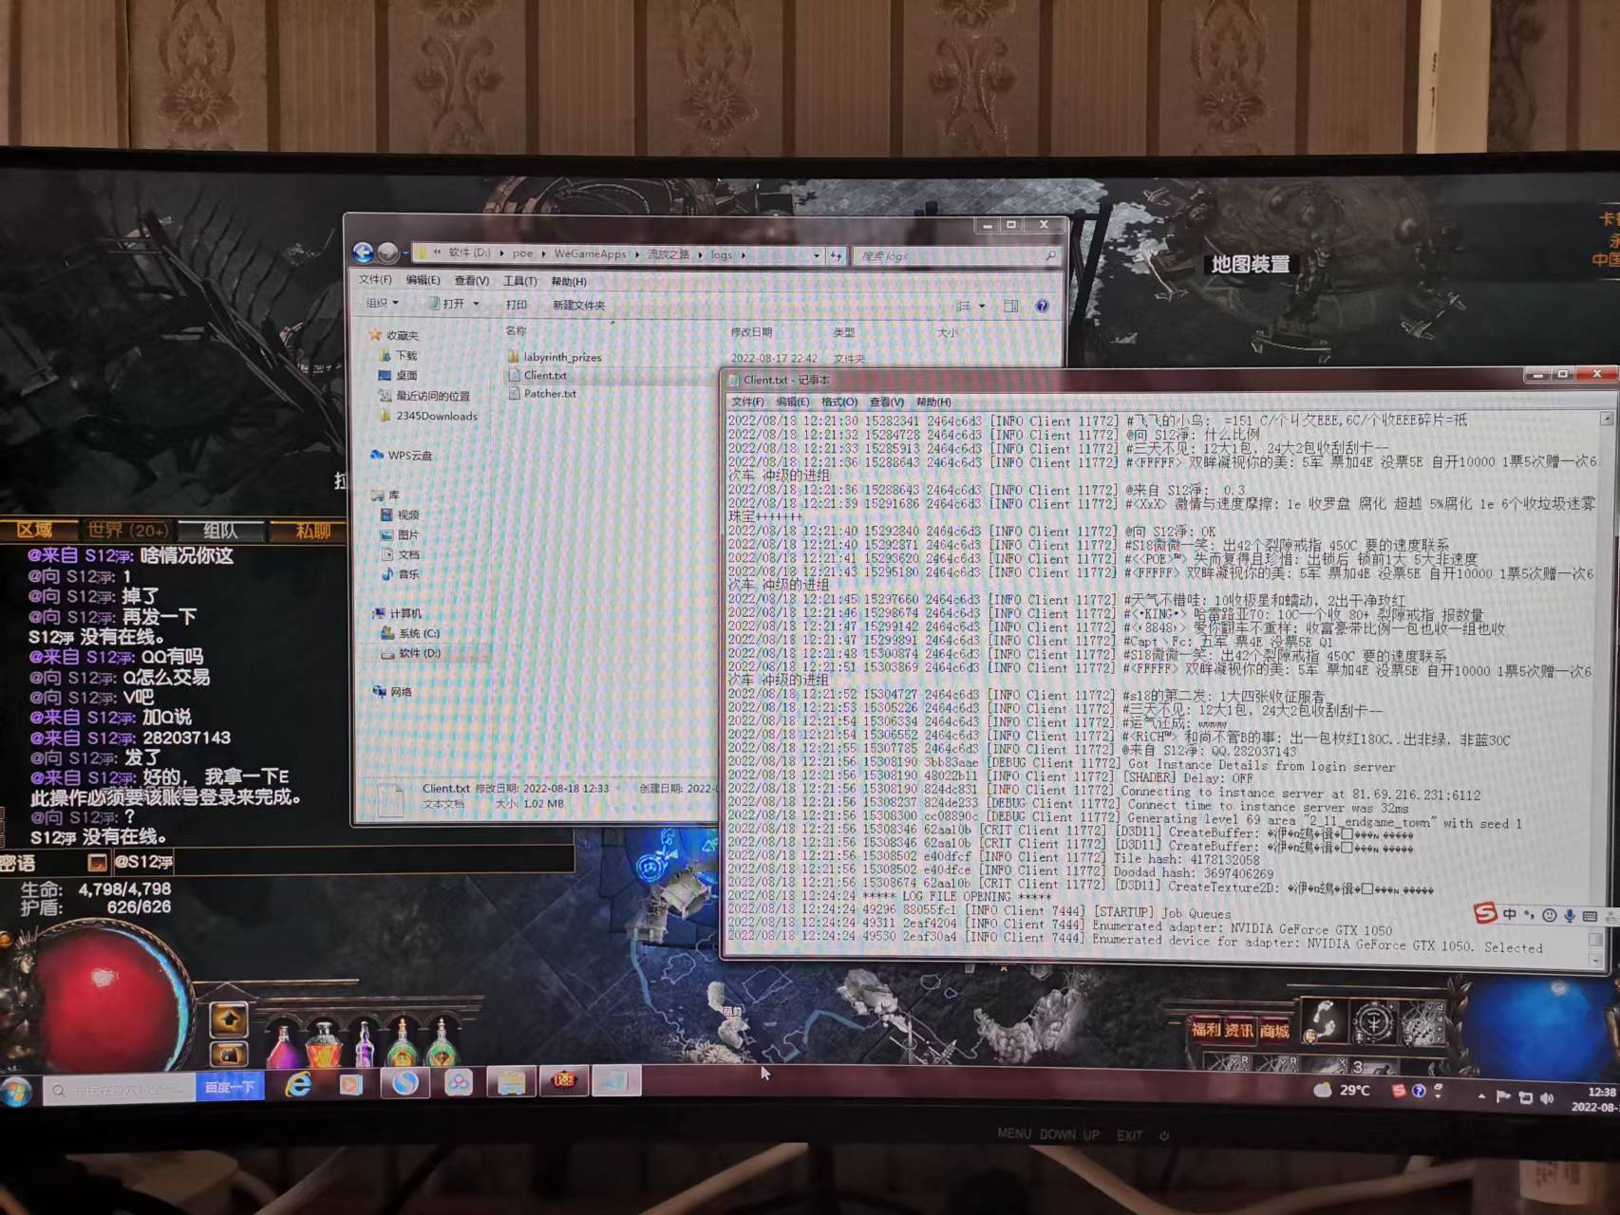Open Notepad 帮助(H) menu
Screen dimensions: 1620x1215
pos(932,402)
